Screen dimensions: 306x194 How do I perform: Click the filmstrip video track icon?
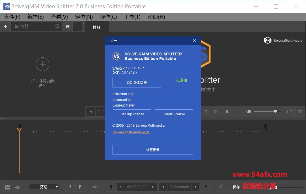point(8,187)
